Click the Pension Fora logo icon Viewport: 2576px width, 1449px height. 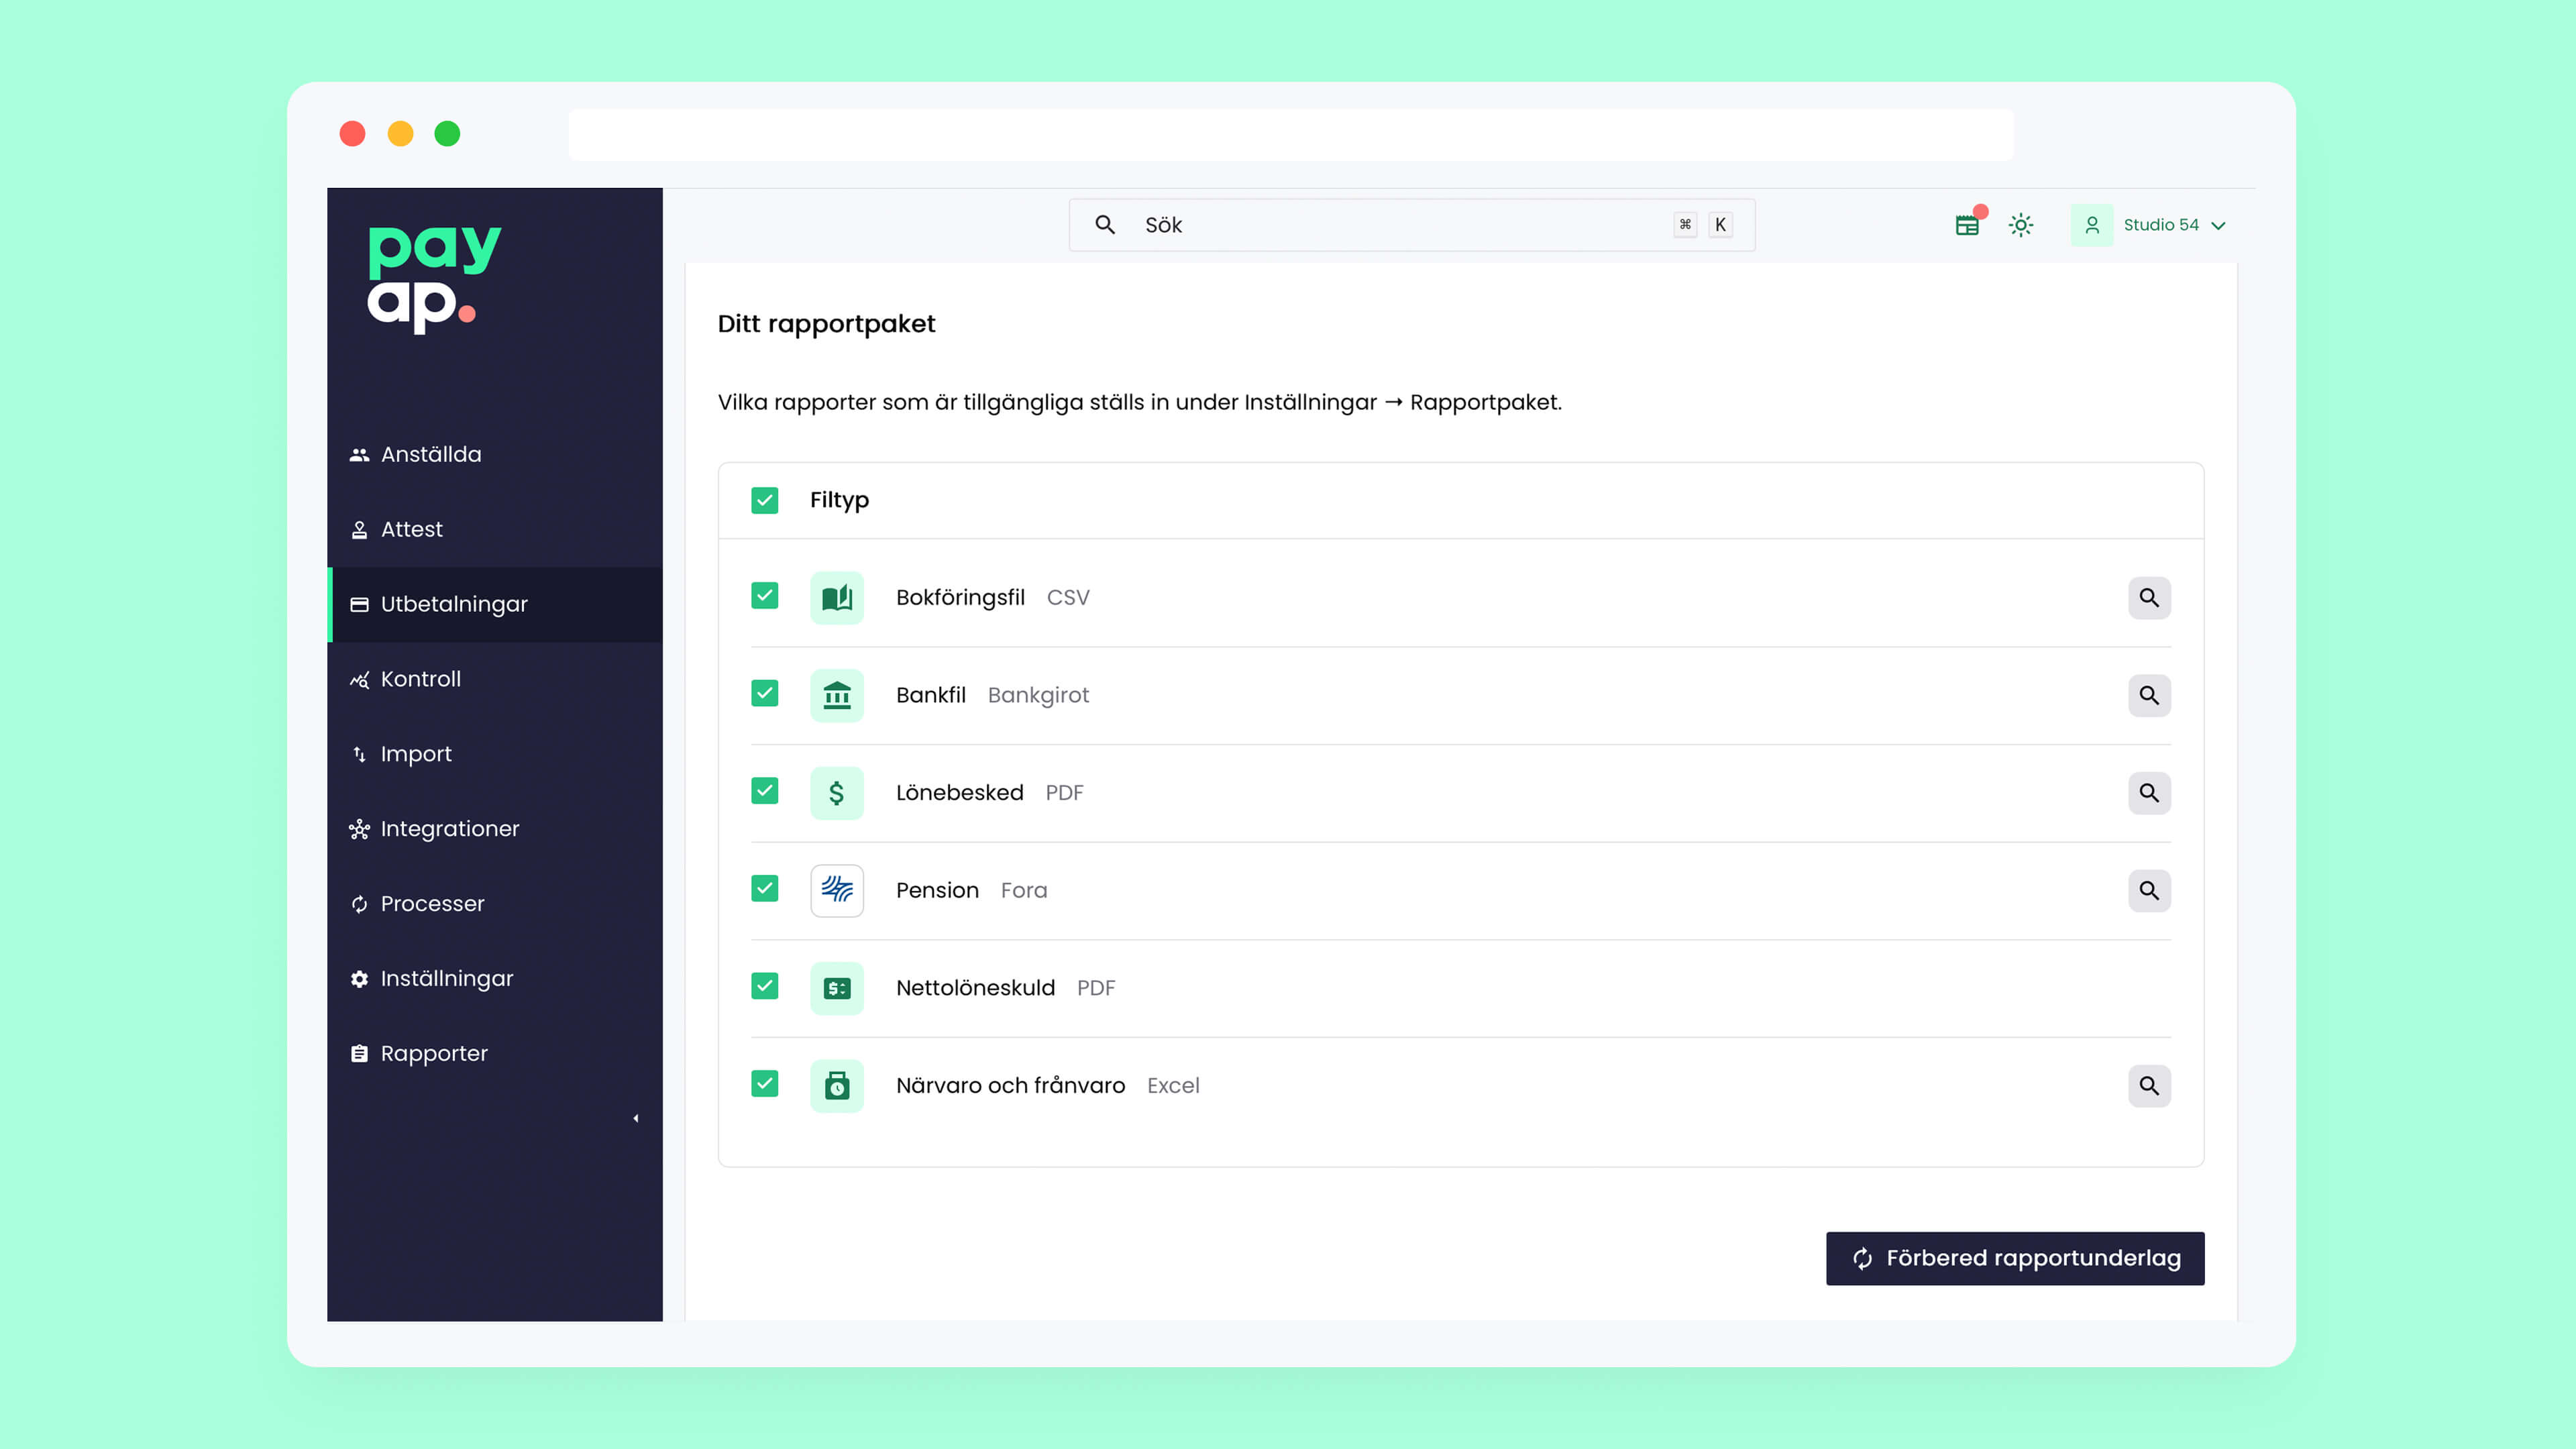(x=836, y=890)
